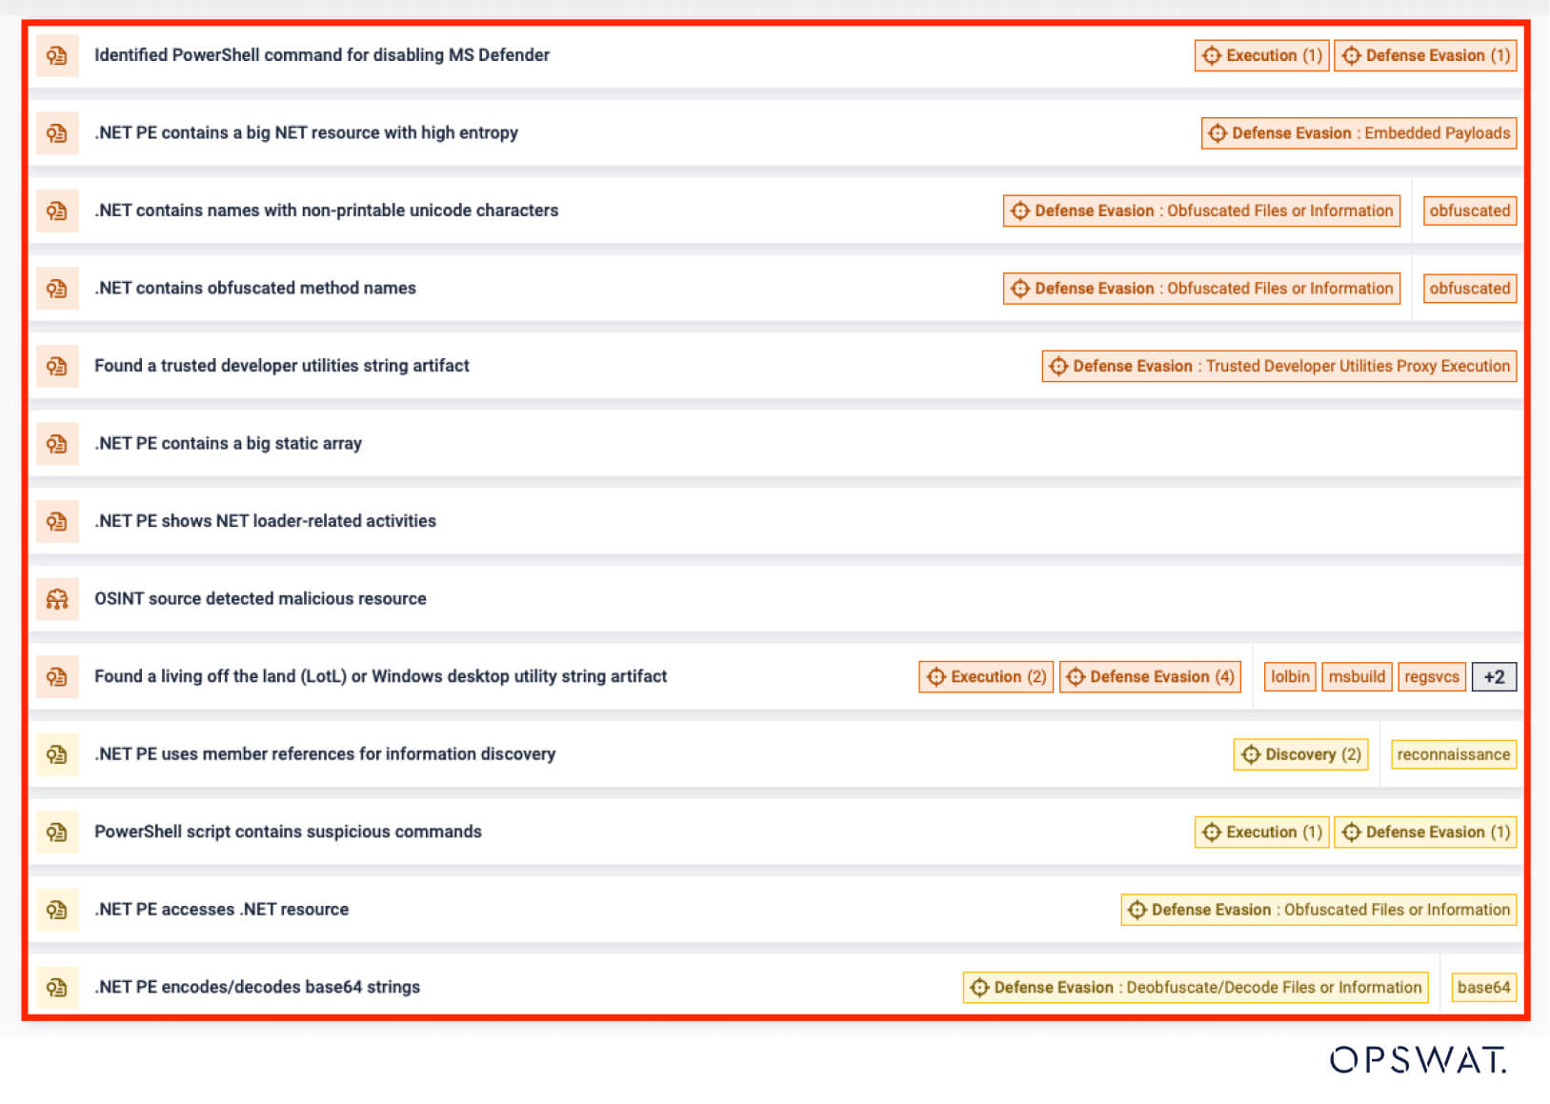Select the 'base64' tag
The width and height of the screenshot is (1550, 1104).
(1482, 987)
